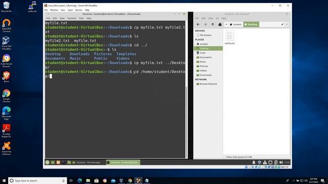
Task: Open the VirtualBox Input menu
Action: tap(70, 10)
